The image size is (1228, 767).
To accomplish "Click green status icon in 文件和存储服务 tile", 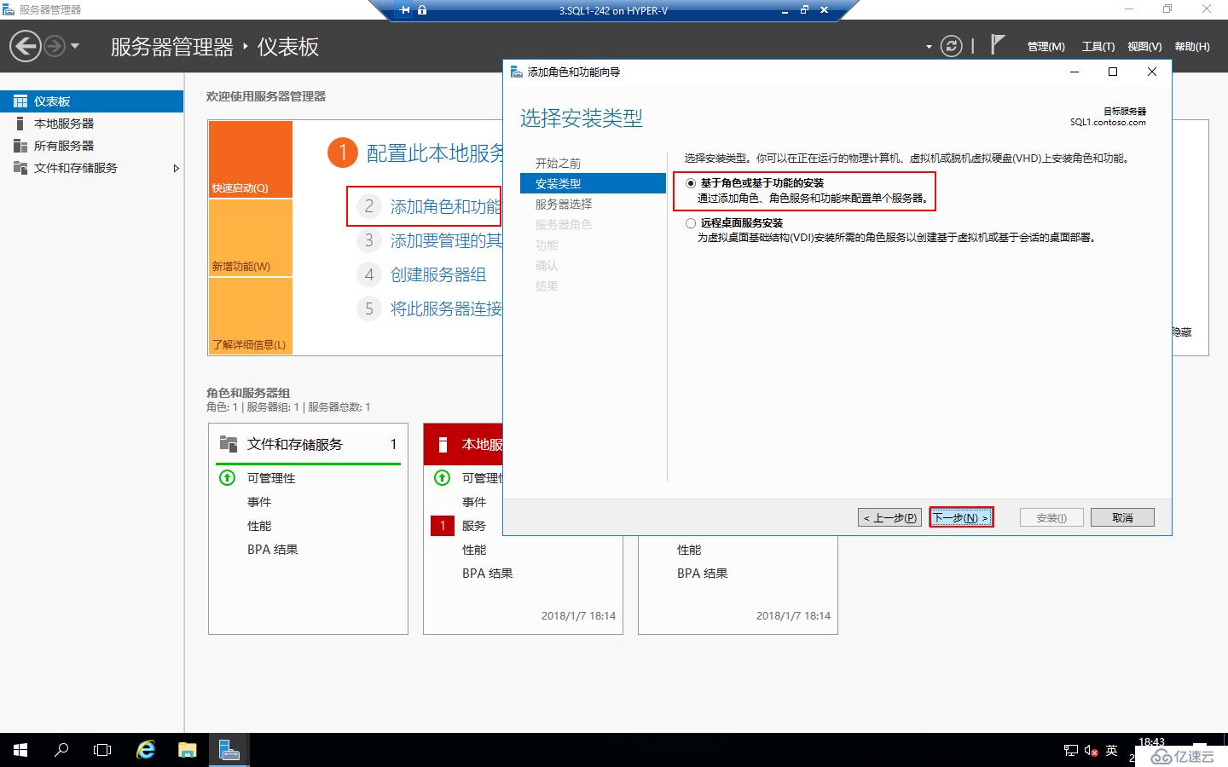I will [x=228, y=478].
